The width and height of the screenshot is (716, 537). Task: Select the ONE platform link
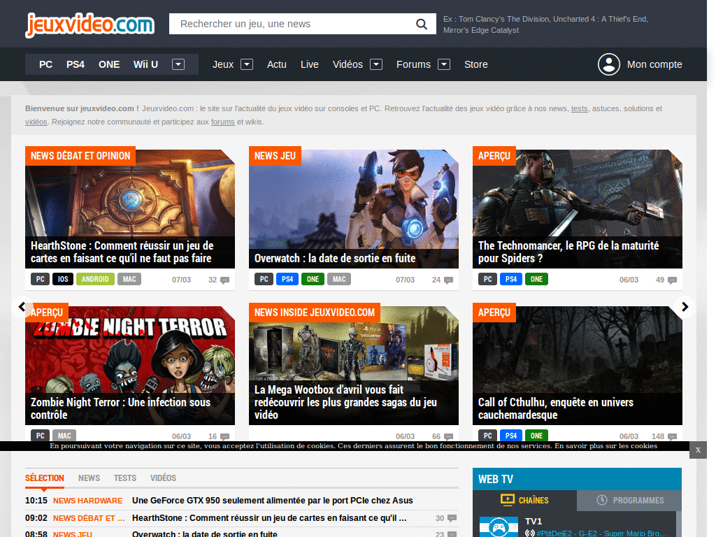pyautogui.click(x=109, y=64)
